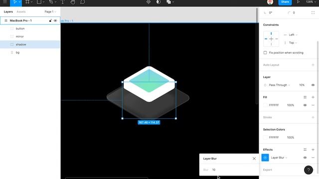
Task: Remove the Layer Blur effect
Action: pos(313,158)
